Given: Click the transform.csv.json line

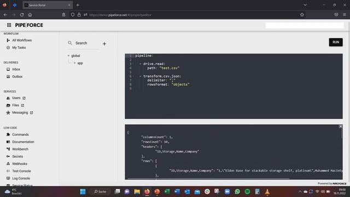Looking at the screenshot, I should tap(162, 76).
